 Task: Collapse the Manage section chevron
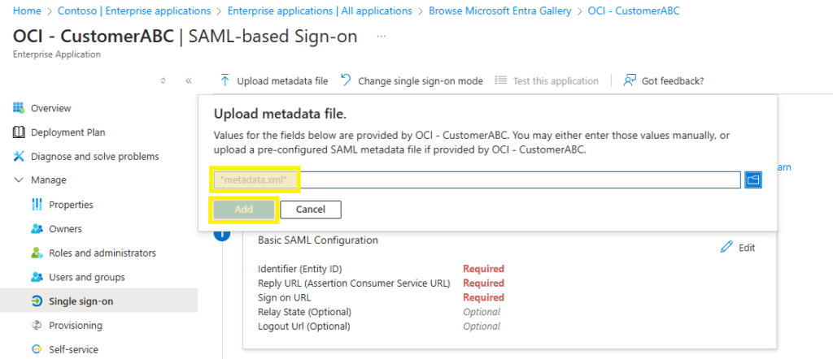[x=19, y=179]
